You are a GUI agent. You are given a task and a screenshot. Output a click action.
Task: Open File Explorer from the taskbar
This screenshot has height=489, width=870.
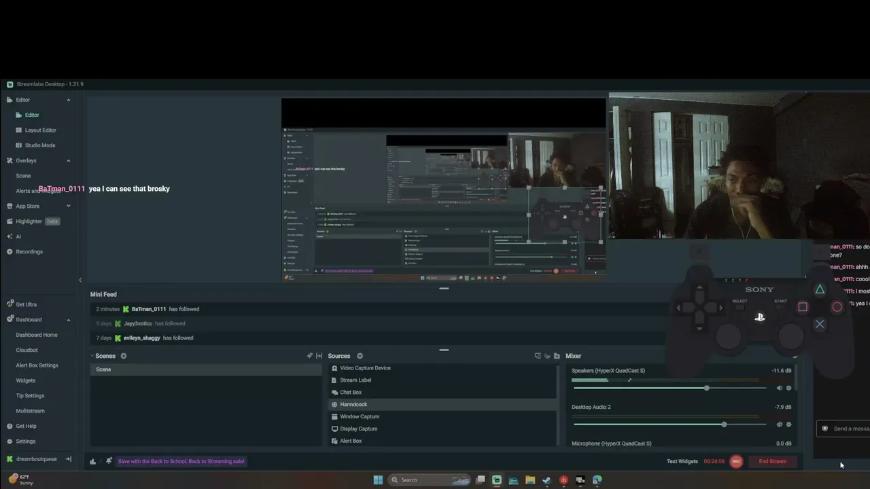(x=530, y=480)
